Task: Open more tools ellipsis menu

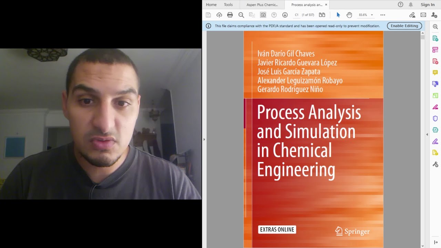Action: coord(382,15)
